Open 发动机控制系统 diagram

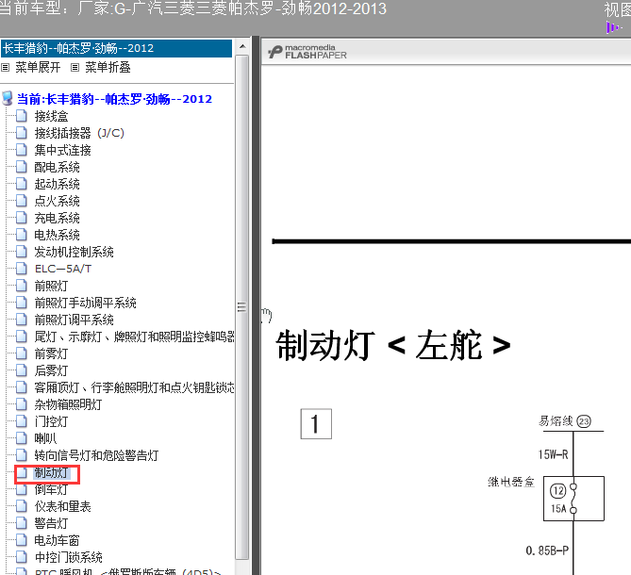pos(74,252)
